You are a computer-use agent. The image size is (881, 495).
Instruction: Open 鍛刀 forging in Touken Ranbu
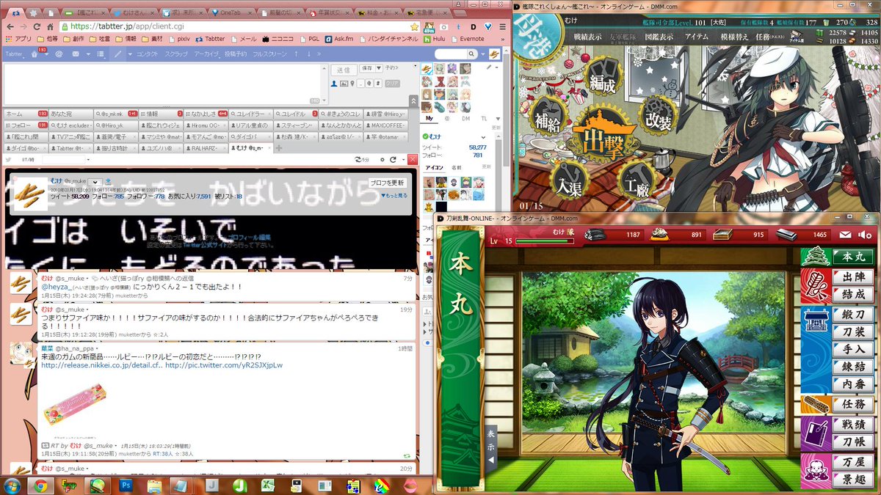point(855,315)
